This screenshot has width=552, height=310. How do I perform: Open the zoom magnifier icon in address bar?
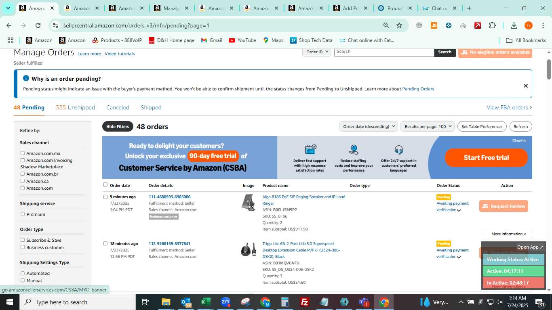(x=386, y=25)
